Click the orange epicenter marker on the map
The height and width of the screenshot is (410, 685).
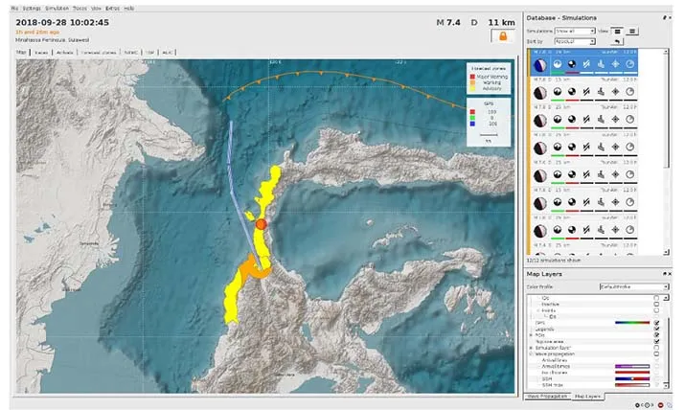point(261,224)
